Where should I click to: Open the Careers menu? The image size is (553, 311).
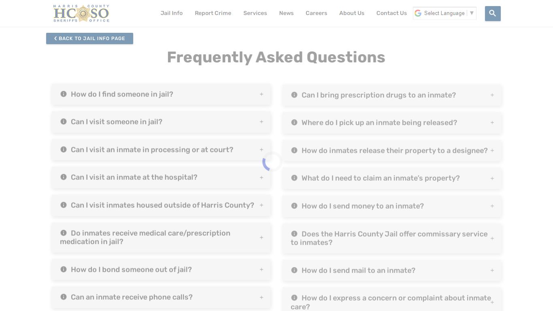point(316,13)
